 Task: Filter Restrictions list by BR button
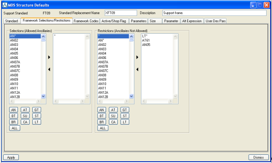tap(102, 122)
